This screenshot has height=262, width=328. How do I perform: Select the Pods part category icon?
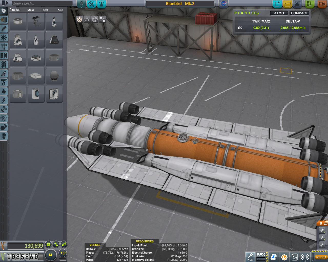(4, 11)
